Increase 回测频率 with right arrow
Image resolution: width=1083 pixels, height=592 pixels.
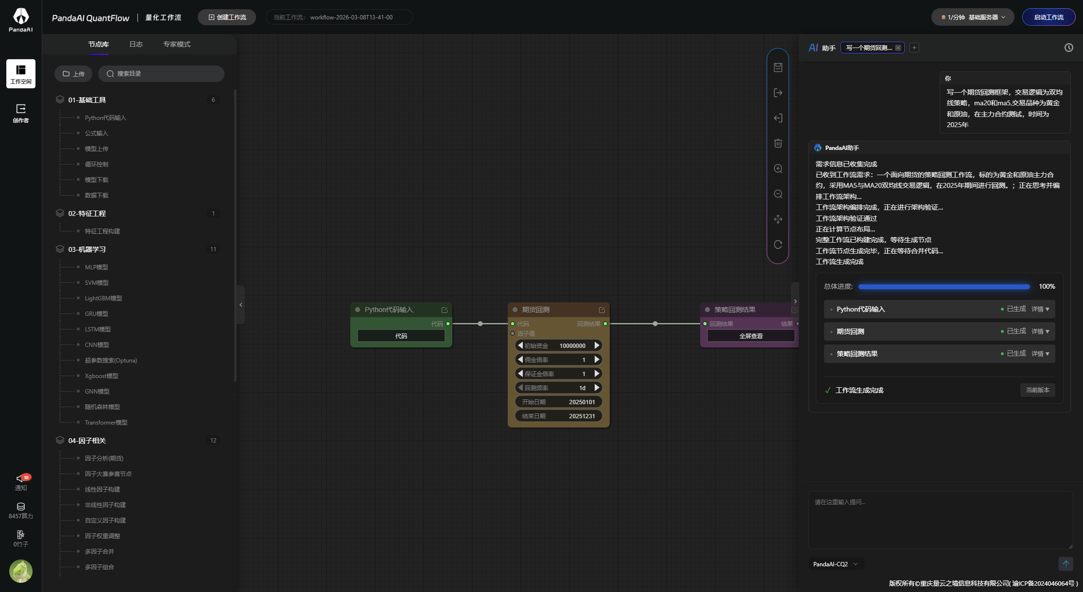[x=597, y=388]
